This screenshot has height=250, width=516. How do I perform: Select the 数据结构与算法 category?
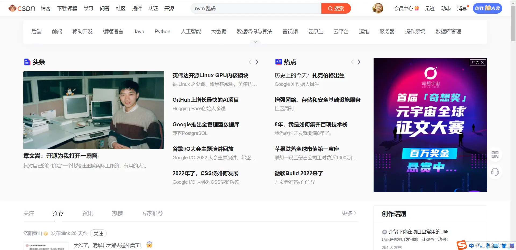pos(255,31)
